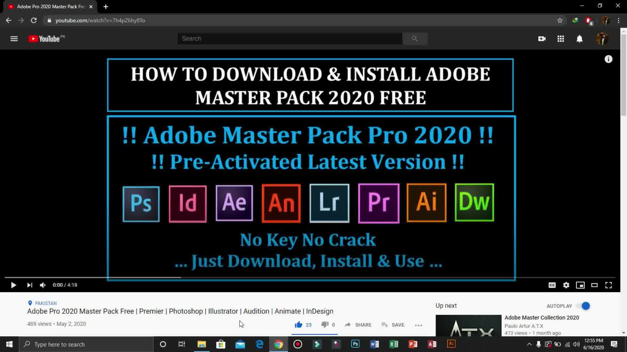
Task: Mute the video volume
Action: click(x=43, y=285)
